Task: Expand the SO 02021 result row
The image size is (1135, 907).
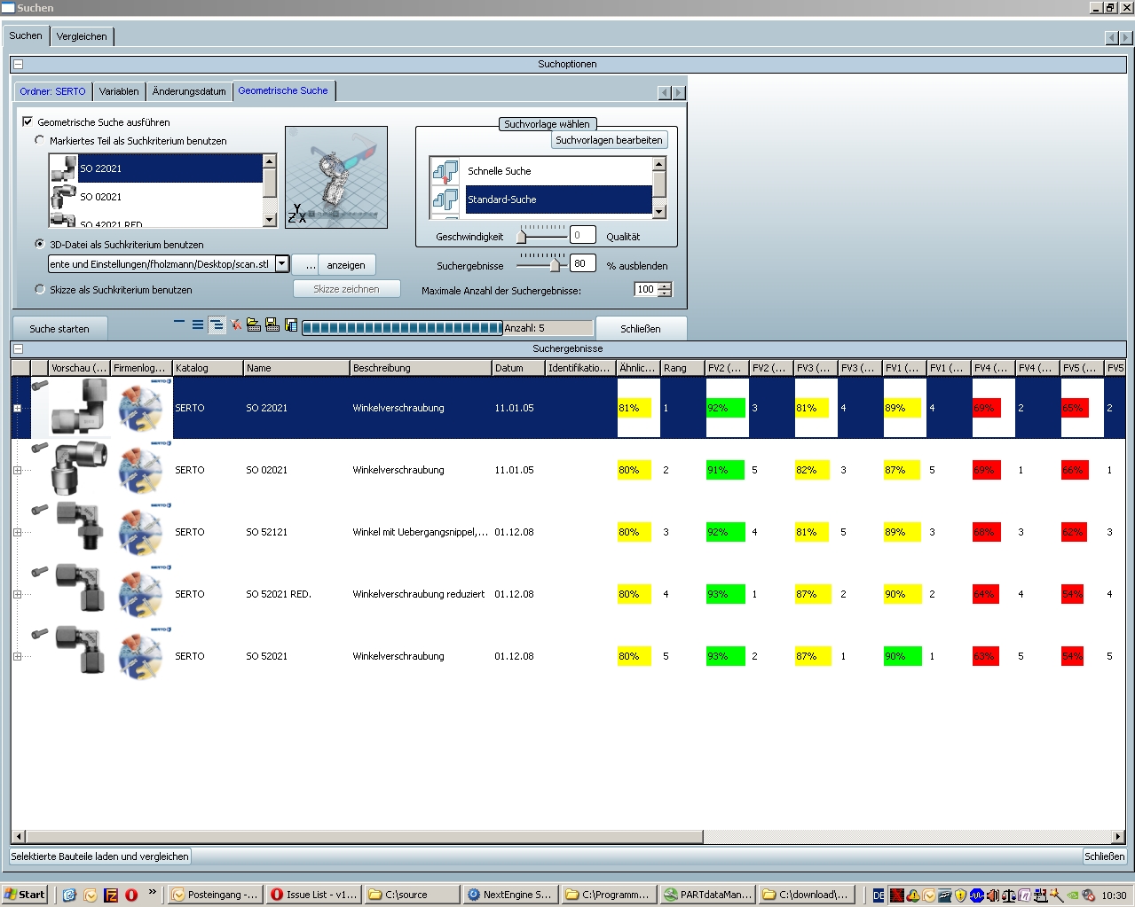Action: pos(17,470)
